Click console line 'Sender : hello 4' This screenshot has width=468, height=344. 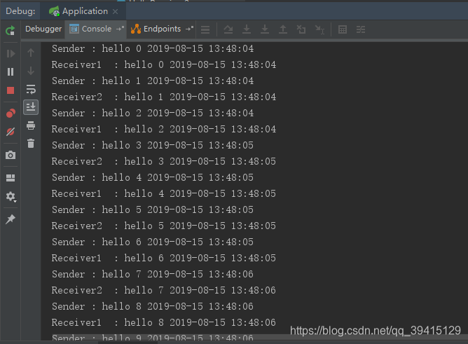pos(153,177)
